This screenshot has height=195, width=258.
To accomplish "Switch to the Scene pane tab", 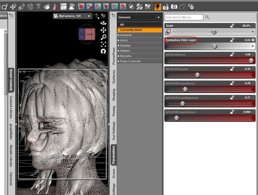I will click(x=114, y=173).
